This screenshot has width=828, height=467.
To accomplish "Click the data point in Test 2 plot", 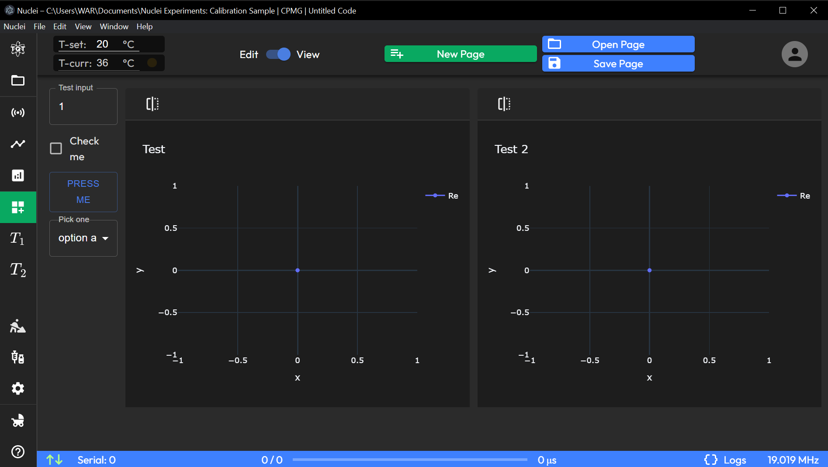I will pos(649,271).
